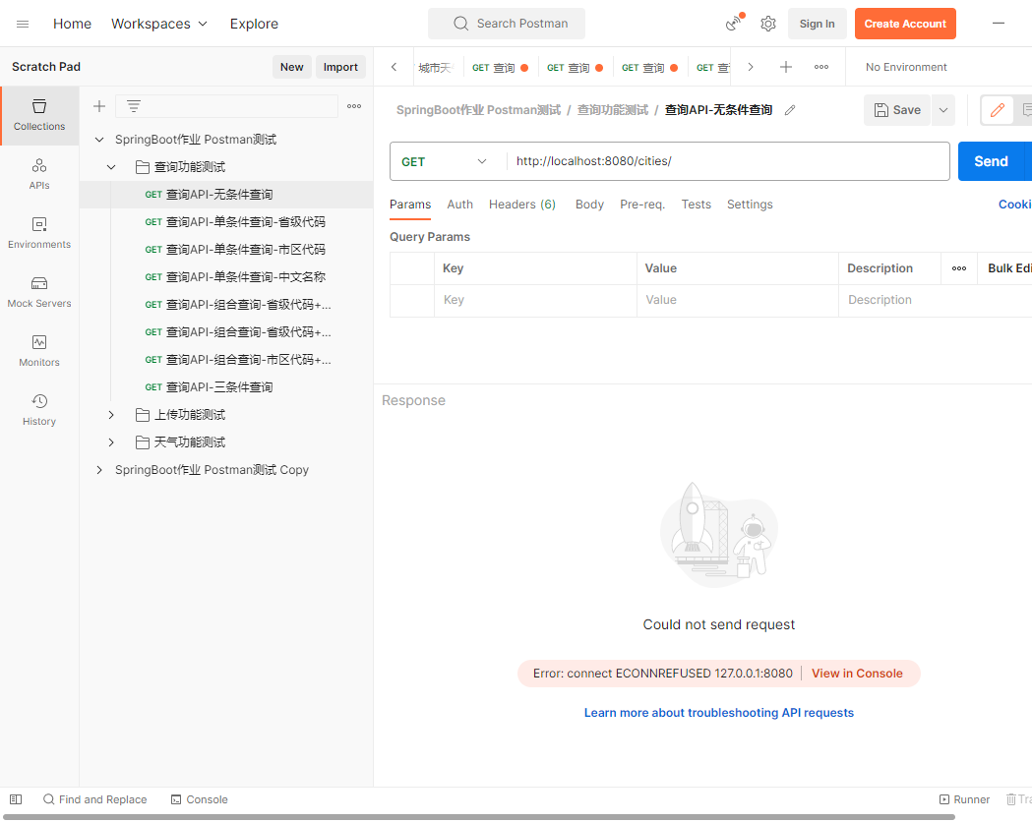Viewport: 1032px width, 823px height.
Task: Click the Search Postman field
Action: click(506, 24)
